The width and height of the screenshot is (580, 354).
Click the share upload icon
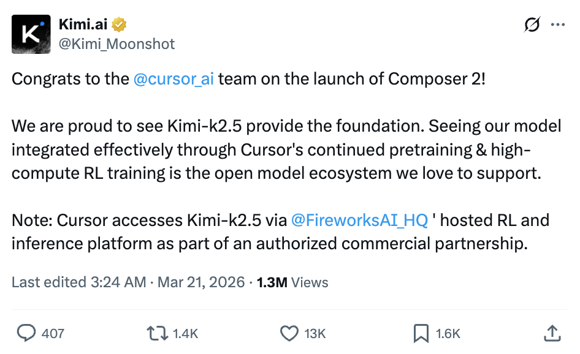coord(552,333)
